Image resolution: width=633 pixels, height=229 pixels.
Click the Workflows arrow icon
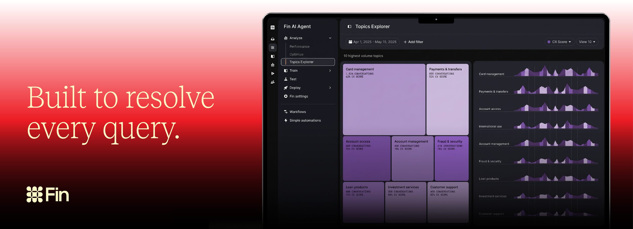point(286,112)
